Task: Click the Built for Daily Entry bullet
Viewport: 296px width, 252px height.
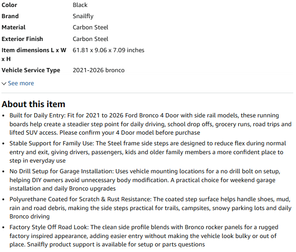Action: click(151, 124)
